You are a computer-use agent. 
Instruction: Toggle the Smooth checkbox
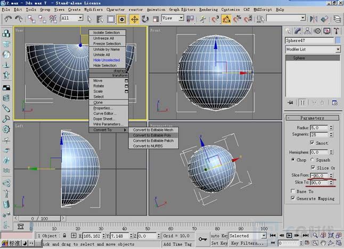click(312, 143)
